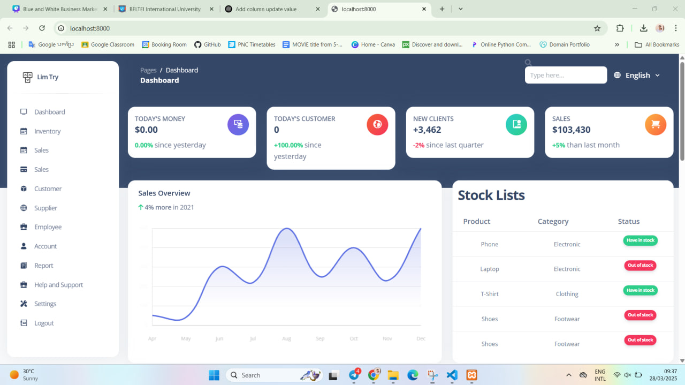Click the Category column header

click(x=553, y=221)
